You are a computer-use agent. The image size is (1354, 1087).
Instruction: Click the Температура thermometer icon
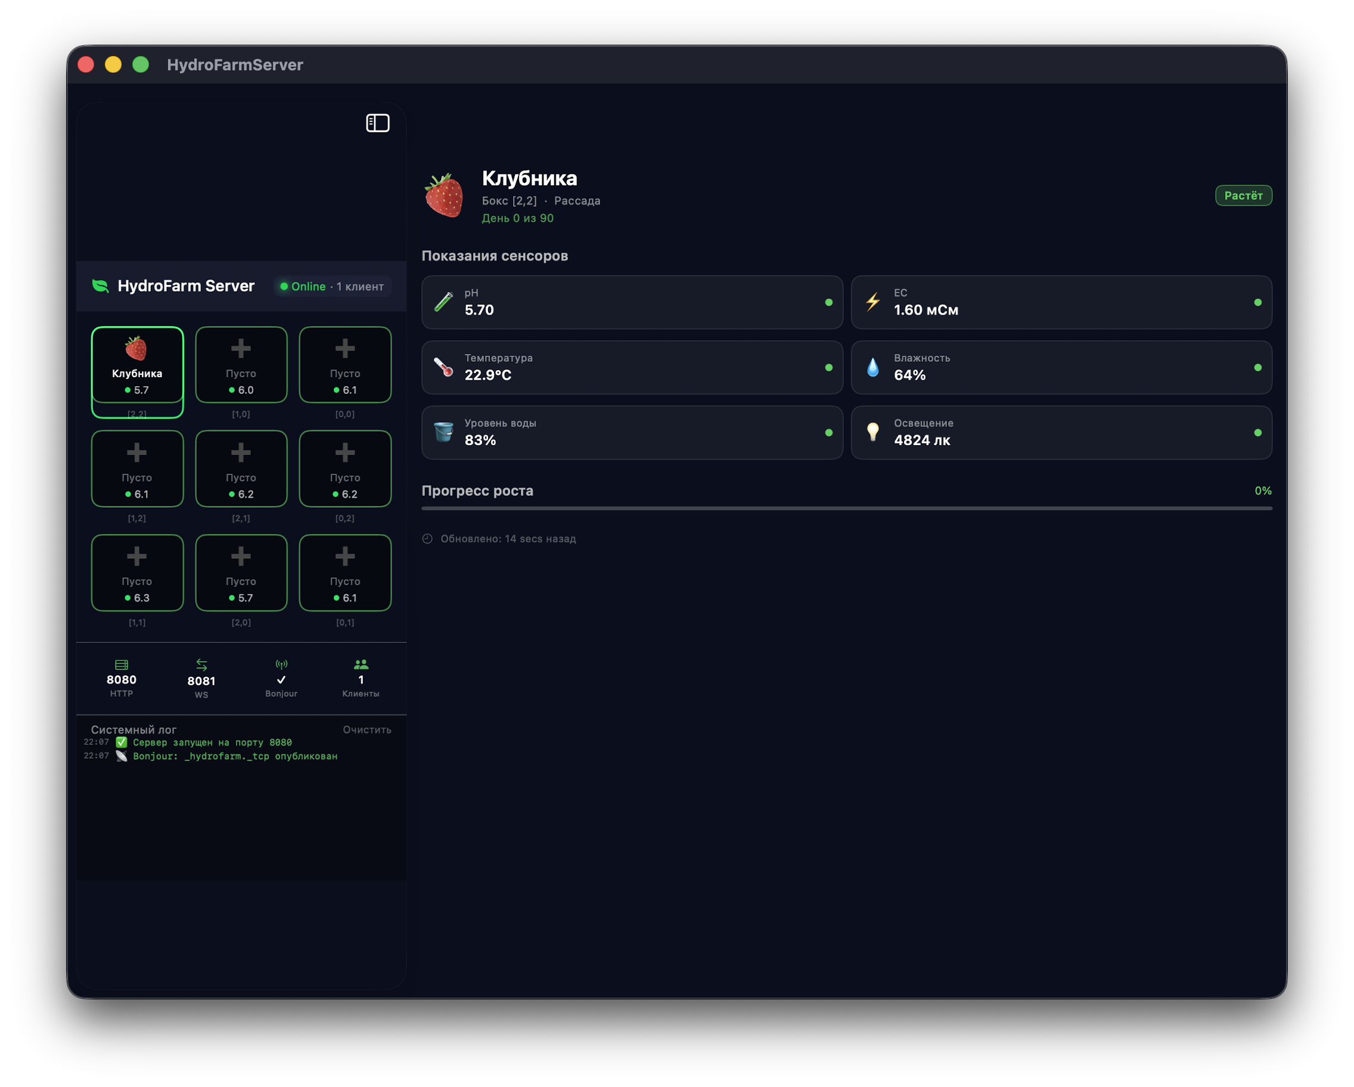point(443,367)
